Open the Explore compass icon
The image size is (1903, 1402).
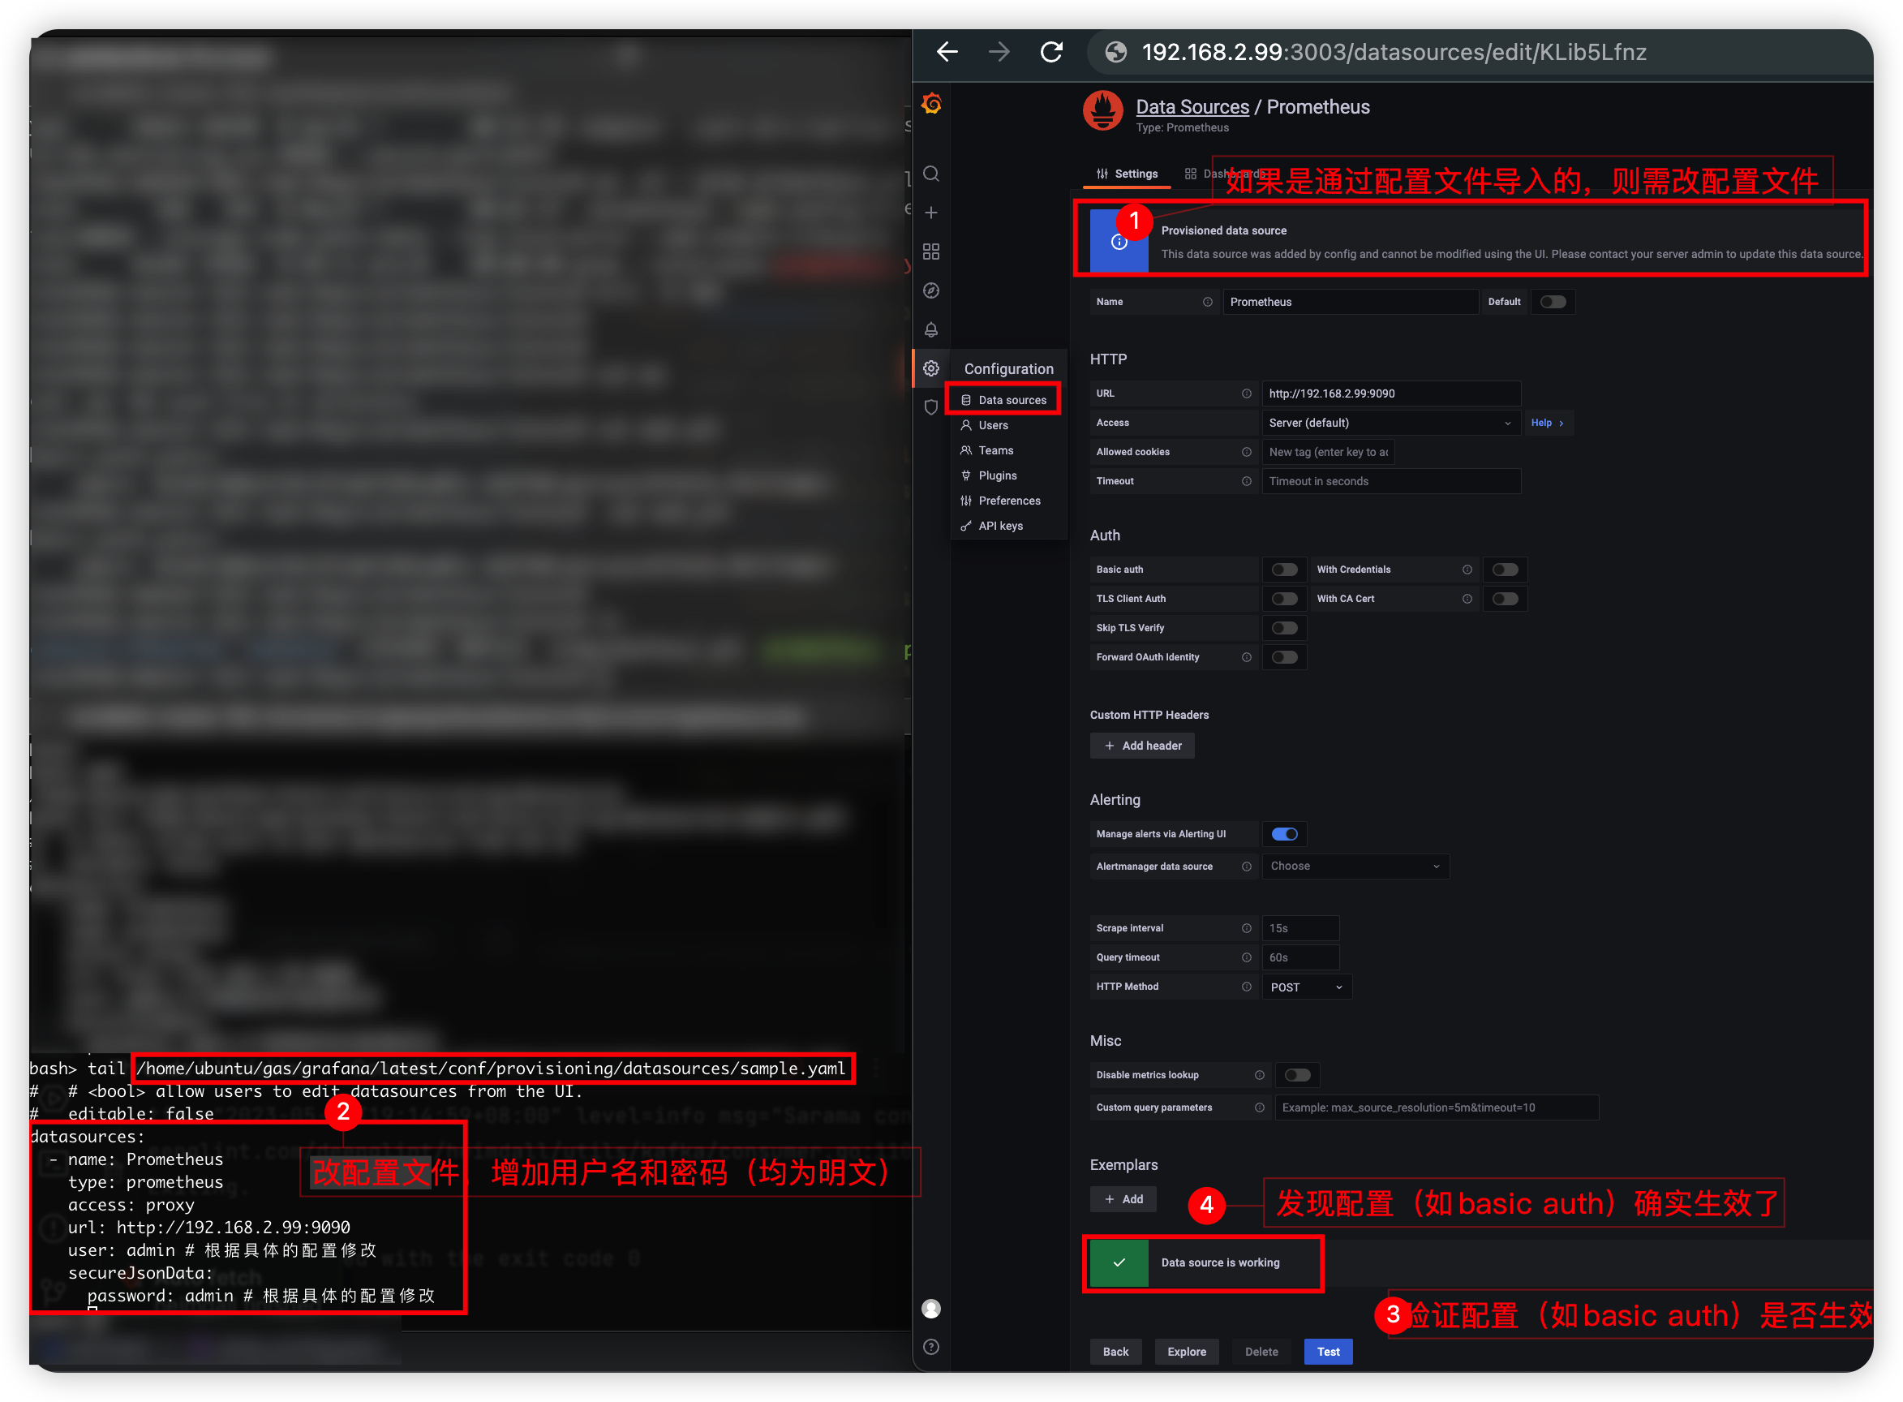pyautogui.click(x=930, y=291)
